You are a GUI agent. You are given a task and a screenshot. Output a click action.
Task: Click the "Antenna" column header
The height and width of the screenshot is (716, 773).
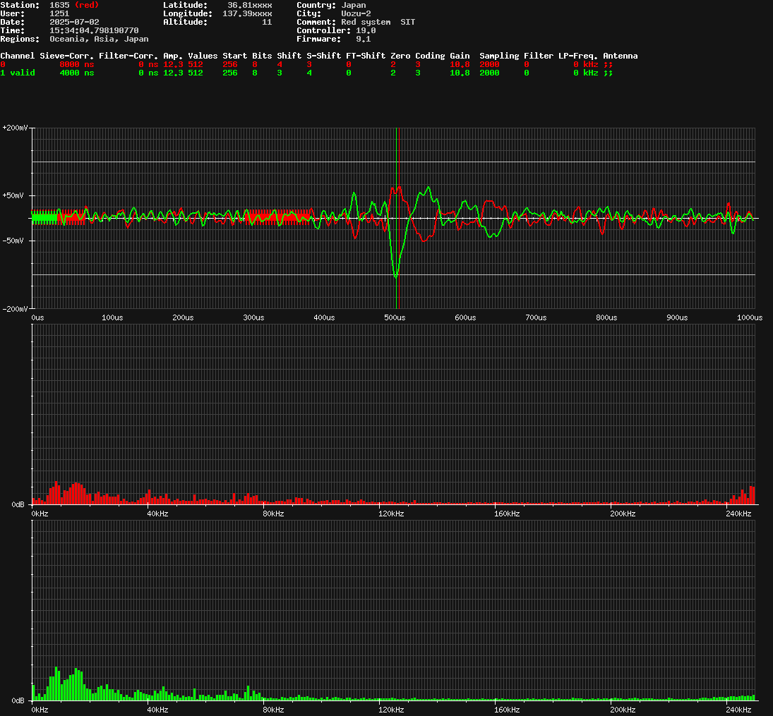pos(621,56)
